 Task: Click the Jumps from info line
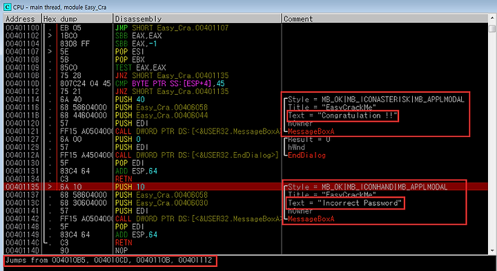pyautogui.click(x=109, y=261)
